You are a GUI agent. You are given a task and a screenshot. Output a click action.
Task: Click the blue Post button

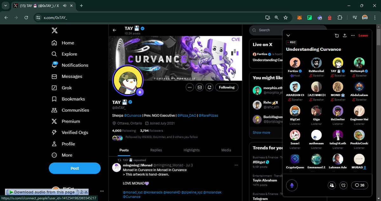(75, 168)
